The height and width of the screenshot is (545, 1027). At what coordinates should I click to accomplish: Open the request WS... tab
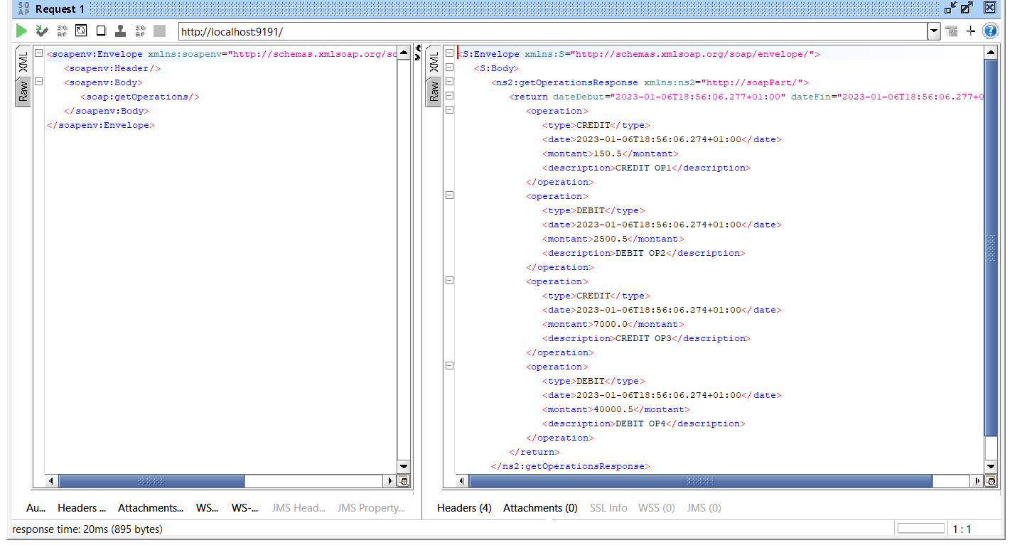tap(208, 508)
